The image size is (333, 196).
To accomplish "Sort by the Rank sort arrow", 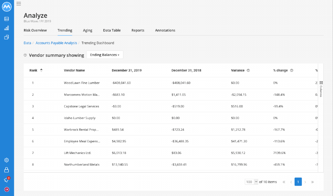I will tap(41, 70).
